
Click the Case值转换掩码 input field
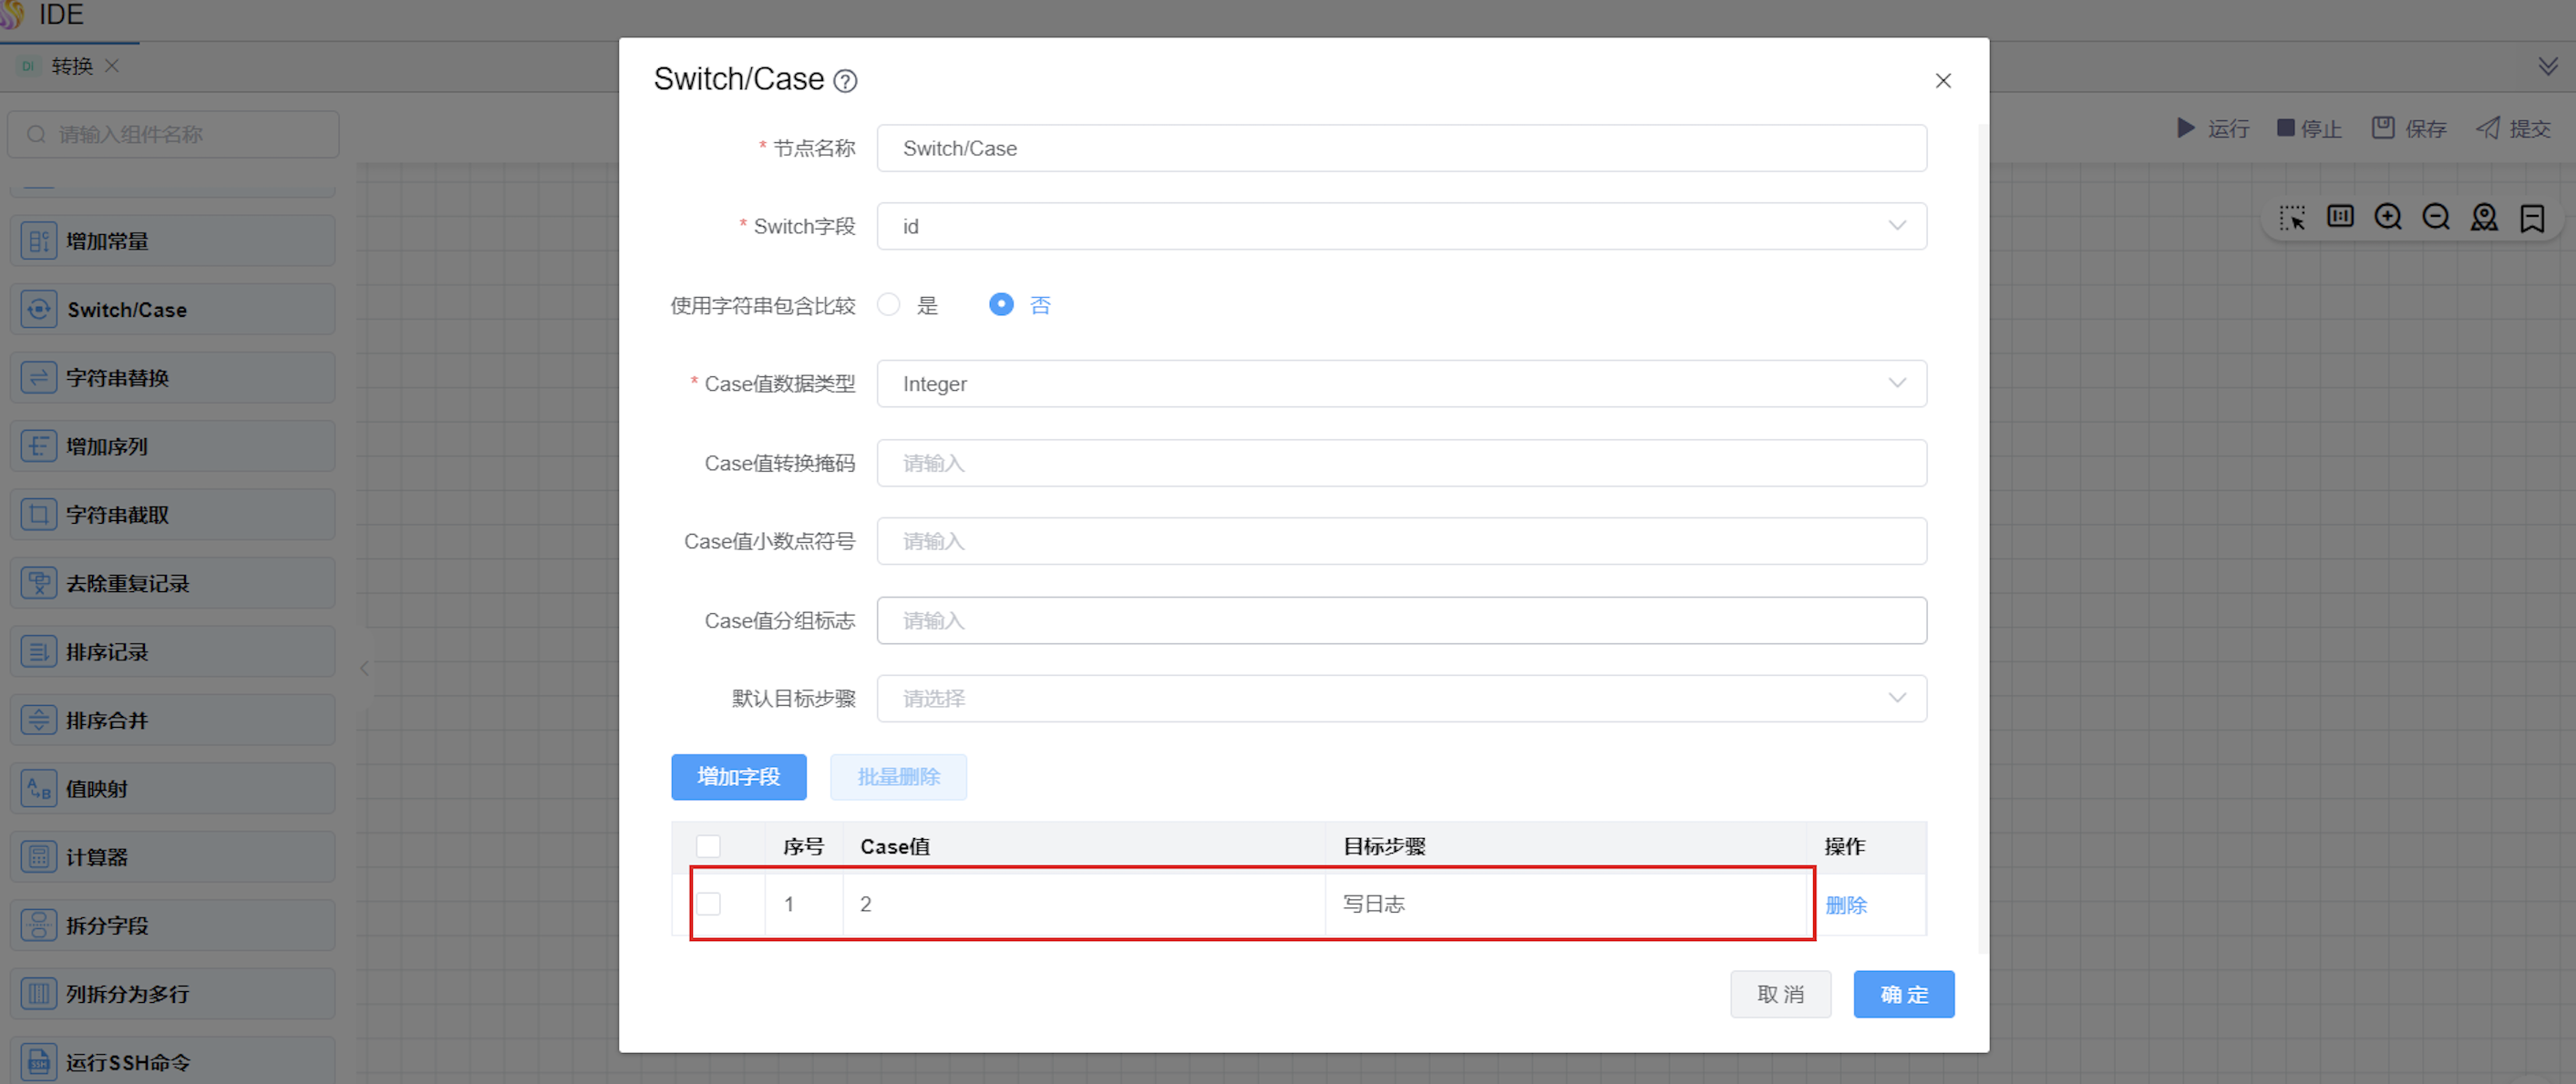pos(1400,463)
